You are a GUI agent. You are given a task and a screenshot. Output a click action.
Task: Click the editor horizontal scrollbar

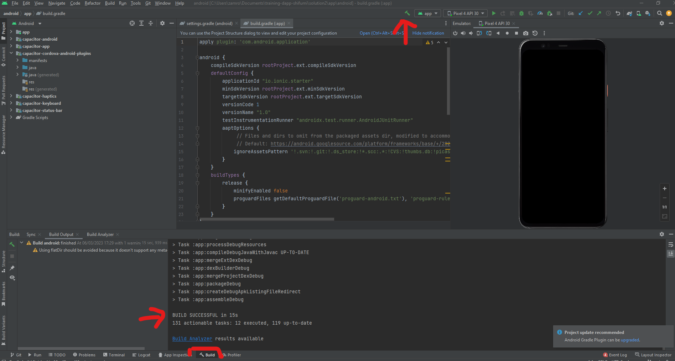click(267, 219)
